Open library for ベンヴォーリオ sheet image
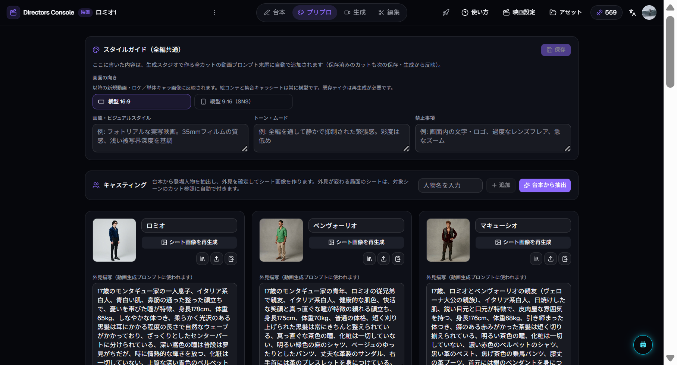The height and width of the screenshot is (365, 677). [x=369, y=259]
